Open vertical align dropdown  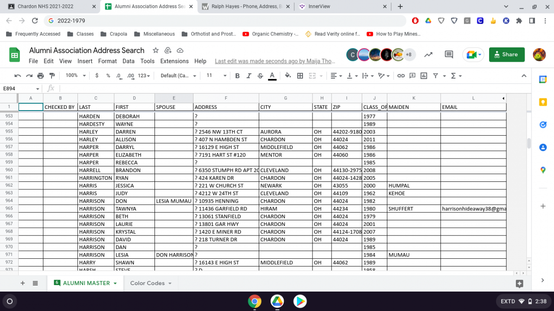[352, 76]
